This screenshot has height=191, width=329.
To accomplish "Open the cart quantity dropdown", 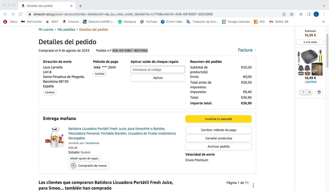I will click(306, 92).
